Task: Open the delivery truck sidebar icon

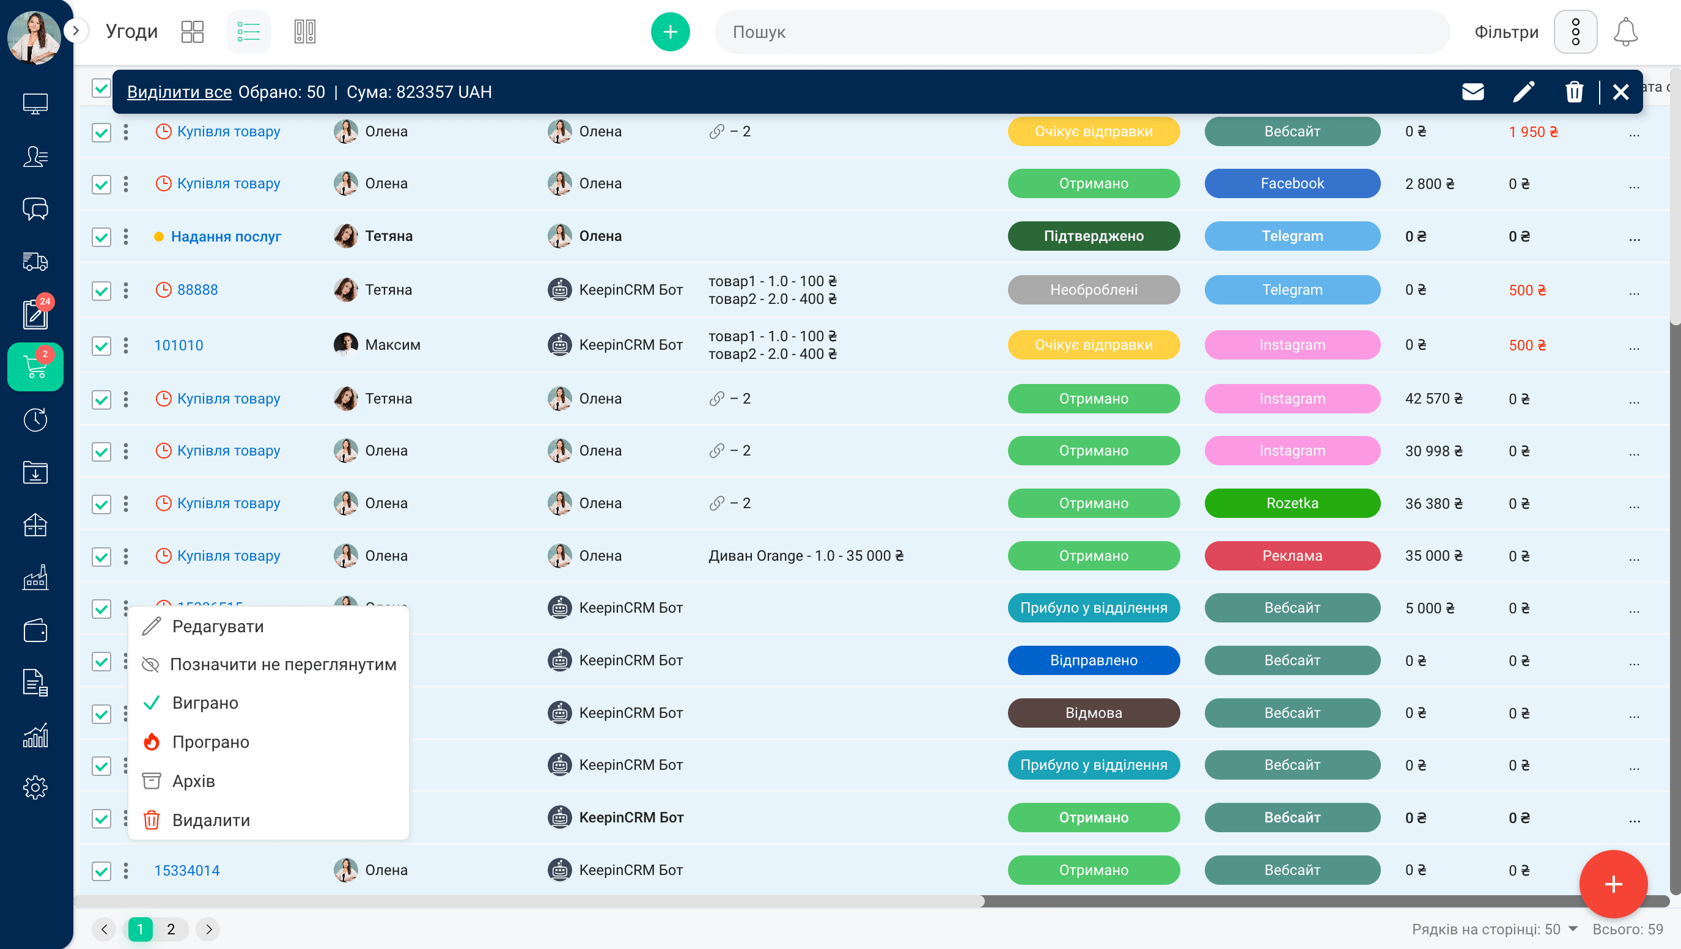Action: pos(35,262)
